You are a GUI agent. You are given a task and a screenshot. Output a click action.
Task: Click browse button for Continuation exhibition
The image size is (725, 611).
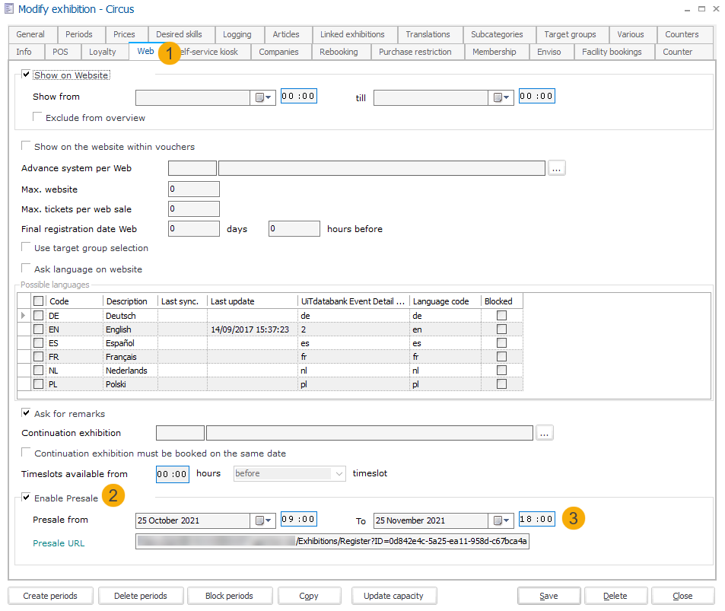pos(543,433)
